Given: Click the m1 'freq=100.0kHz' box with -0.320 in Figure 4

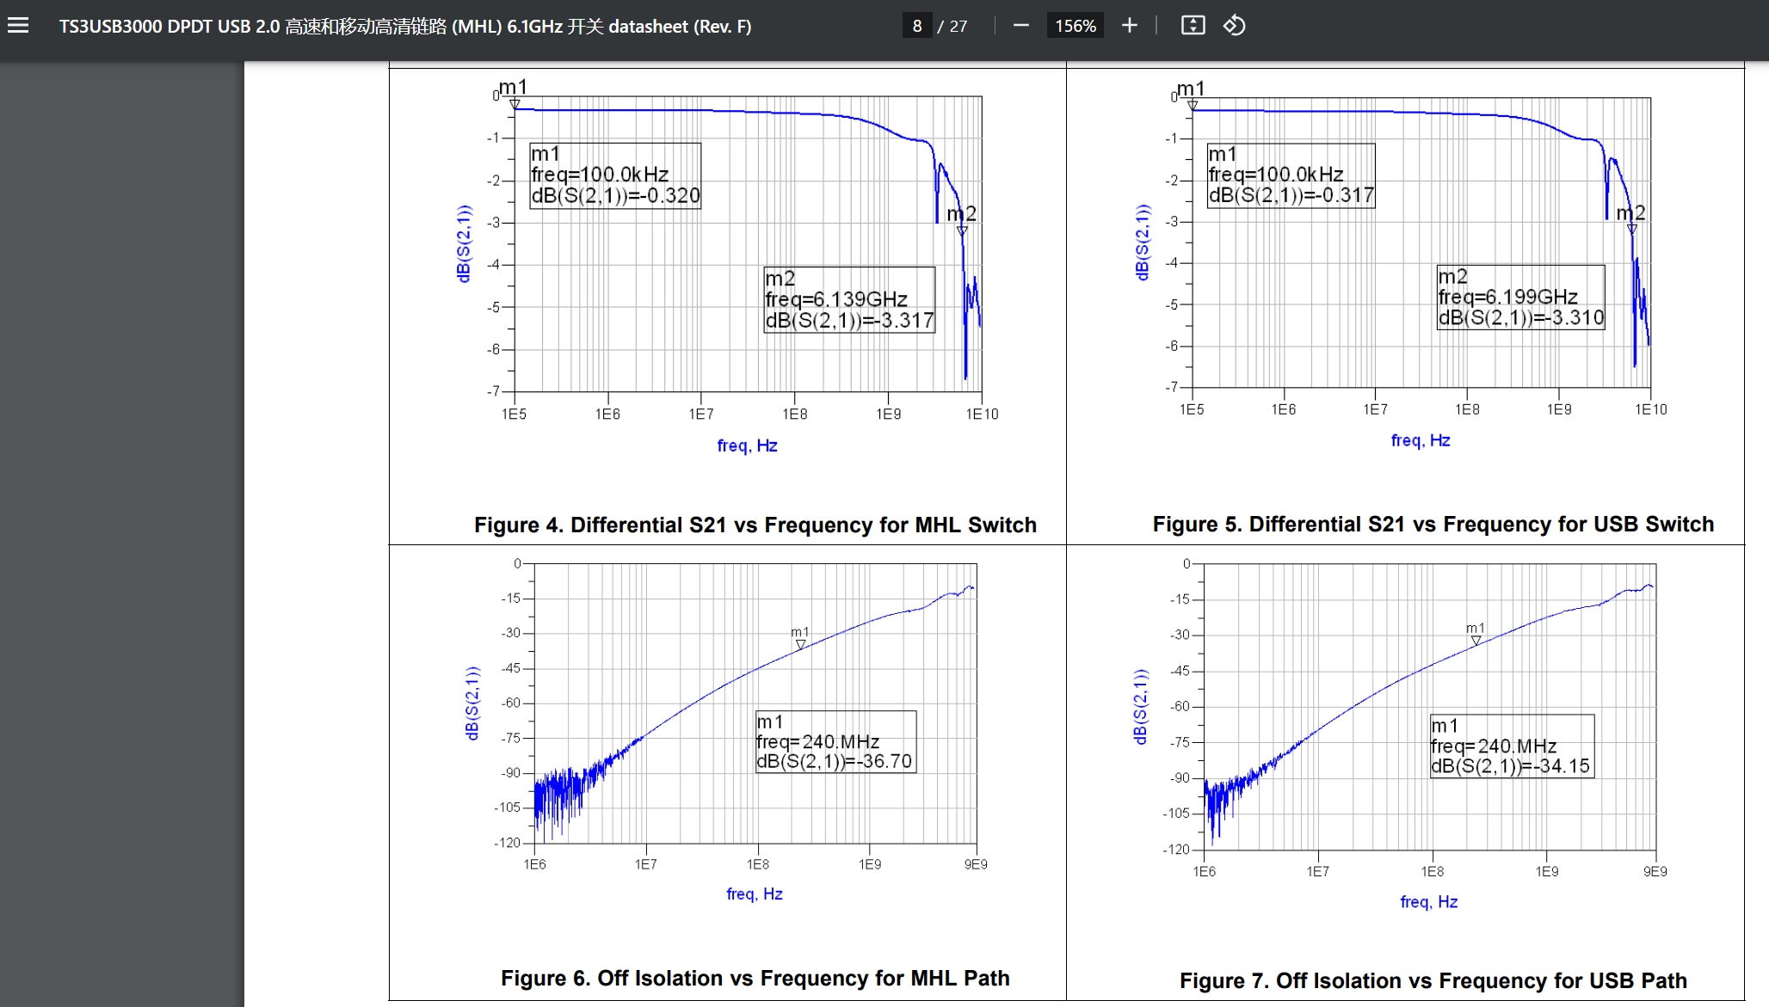Looking at the screenshot, I should tap(615, 175).
